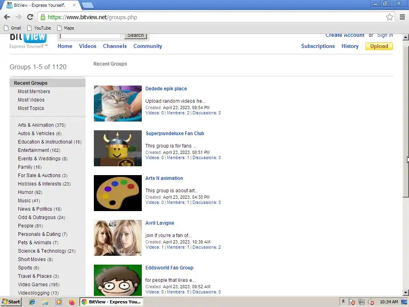Image resolution: width=409 pixels, height=307 pixels.
Task: Open the Eddsworld Fan Group title link
Action: click(x=169, y=268)
